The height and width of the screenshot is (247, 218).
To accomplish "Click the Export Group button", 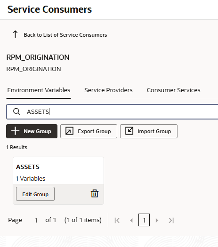I will [89, 131].
